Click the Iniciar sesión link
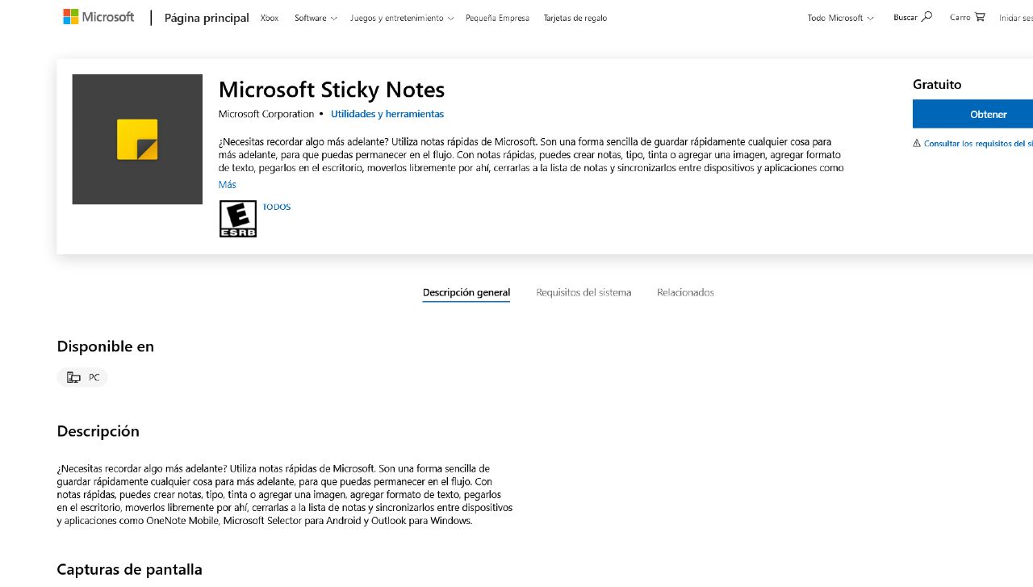The height and width of the screenshot is (587, 1033). [x=1016, y=18]
